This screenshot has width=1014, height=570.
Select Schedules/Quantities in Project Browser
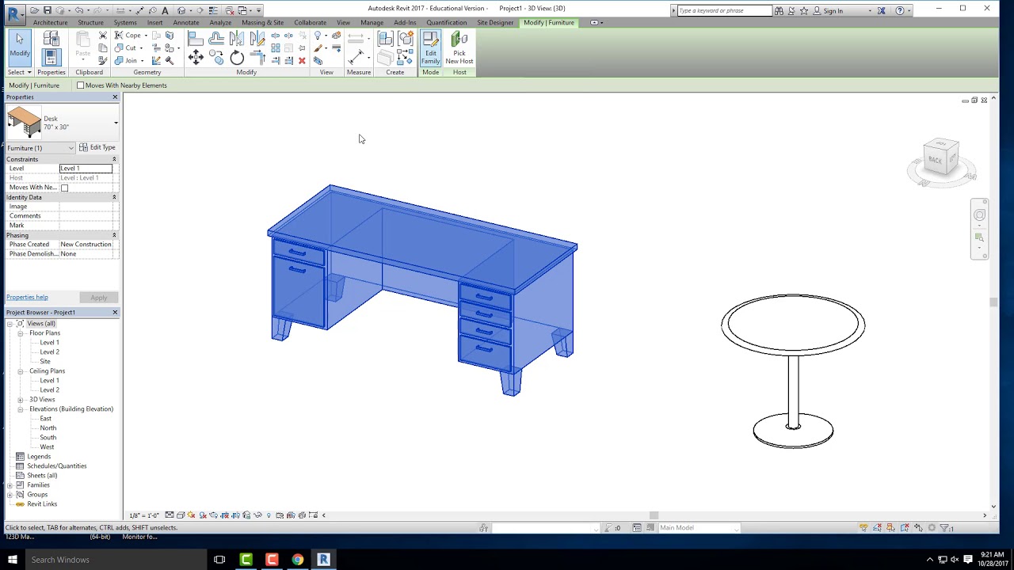click(x=56, y=466)
